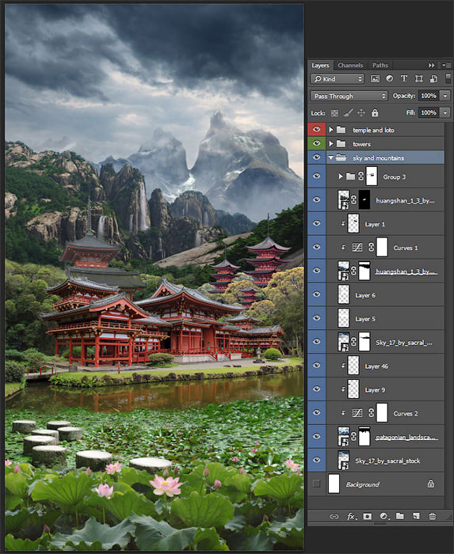Select the patagonian_landsca layer name

click(406, 437)
